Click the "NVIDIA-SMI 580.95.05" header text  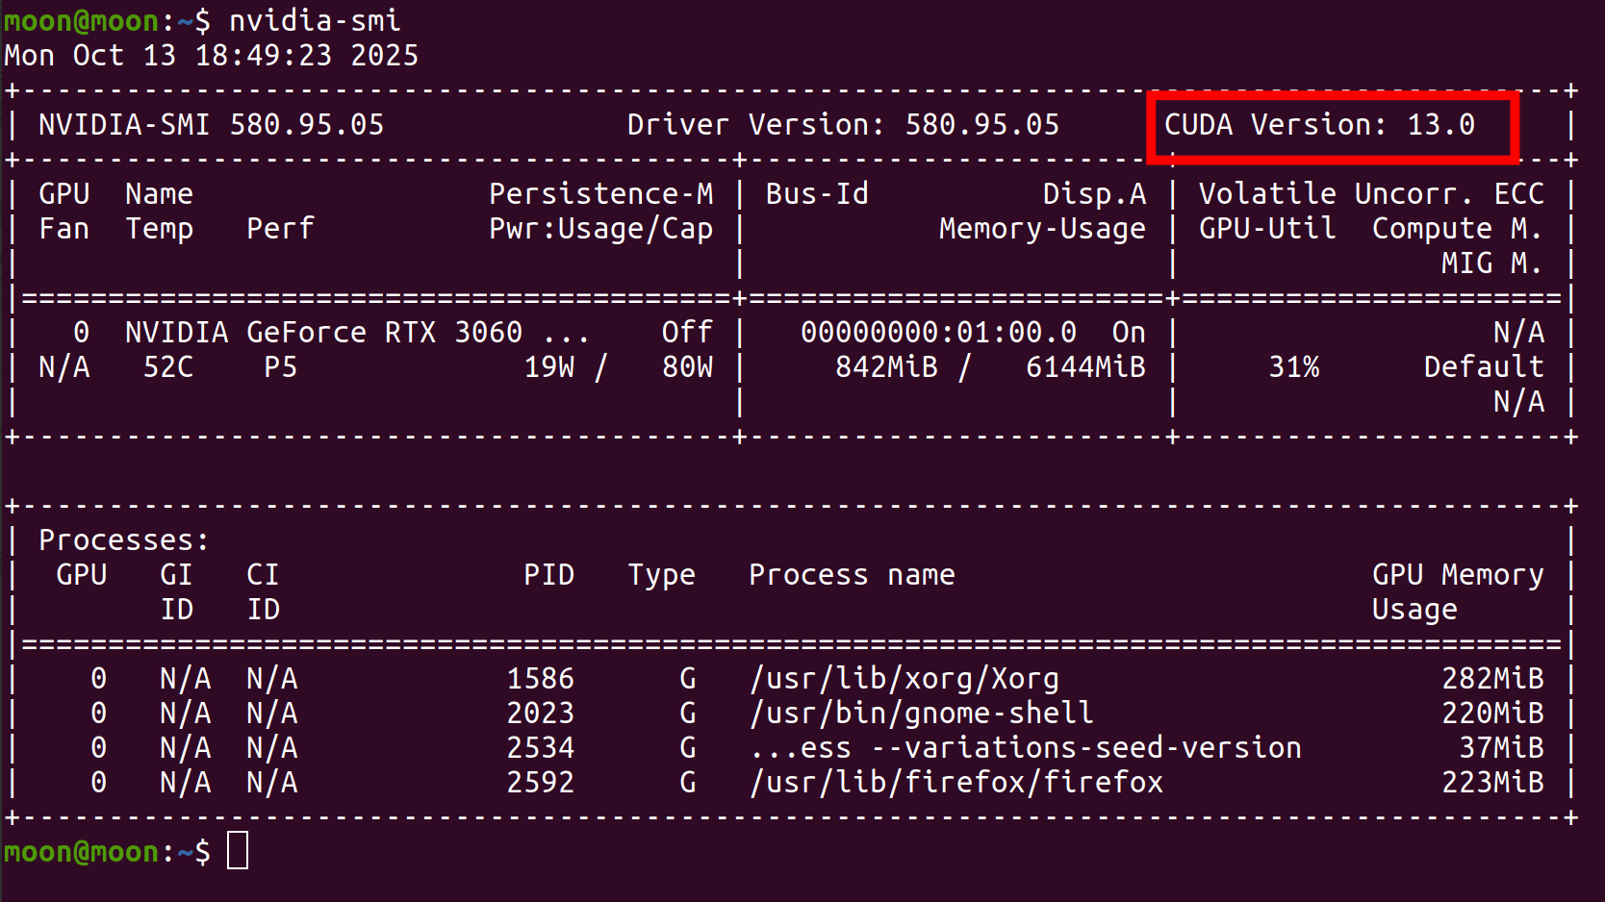(211, 125)
